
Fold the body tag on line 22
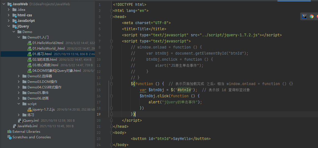[111, 132]
